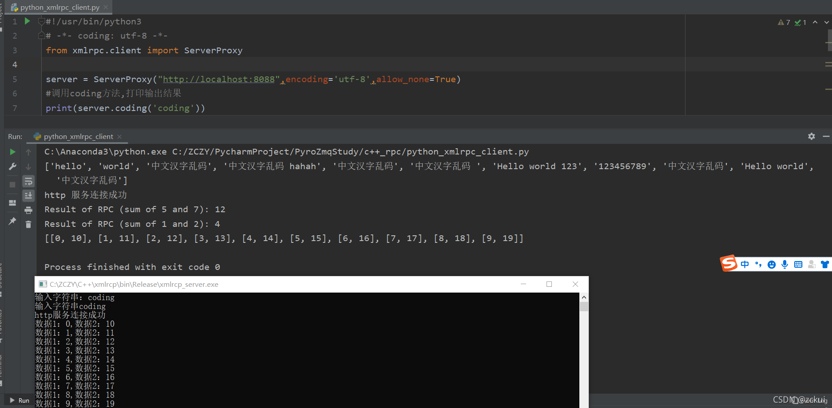Click xmlrcp_server.exe console window icon

click(43, 284)
